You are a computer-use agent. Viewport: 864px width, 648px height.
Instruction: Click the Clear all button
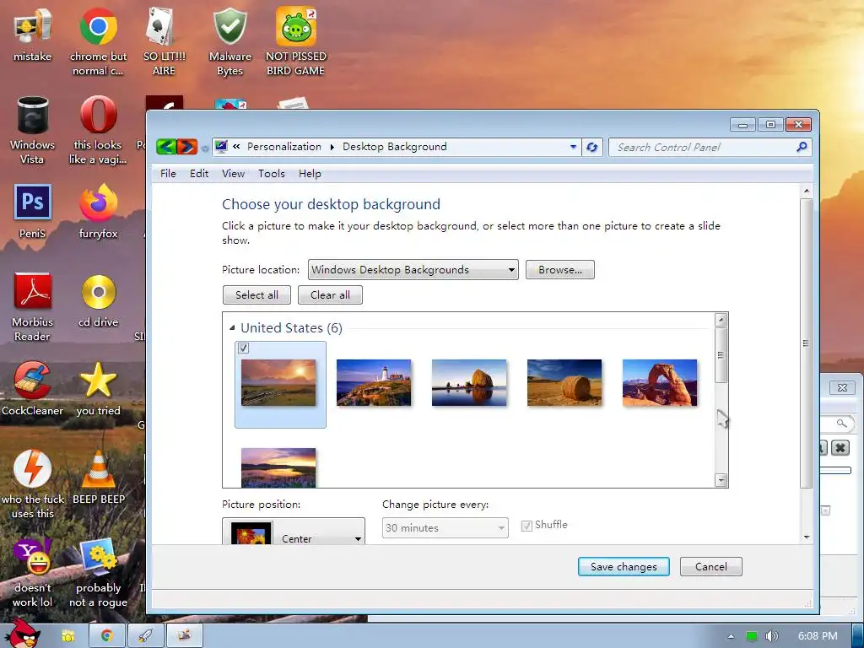click(330, 294)
